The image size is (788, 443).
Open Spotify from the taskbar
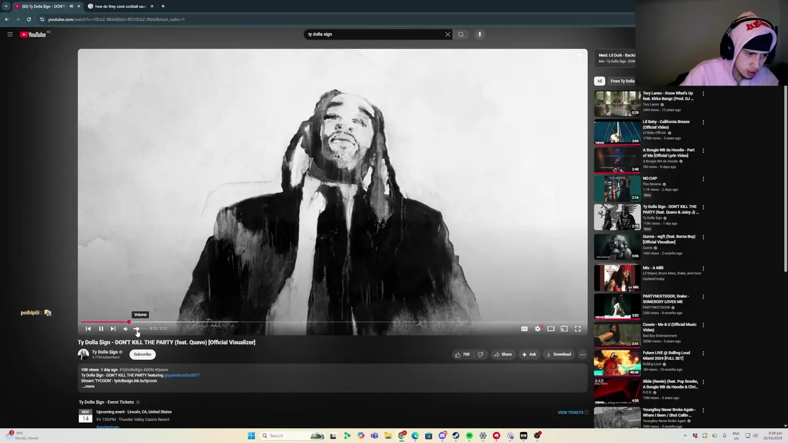coord(469,436)
